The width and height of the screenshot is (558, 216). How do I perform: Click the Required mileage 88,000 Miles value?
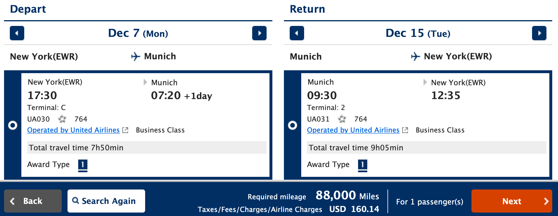pyautogui.click(x=336, y=196)
